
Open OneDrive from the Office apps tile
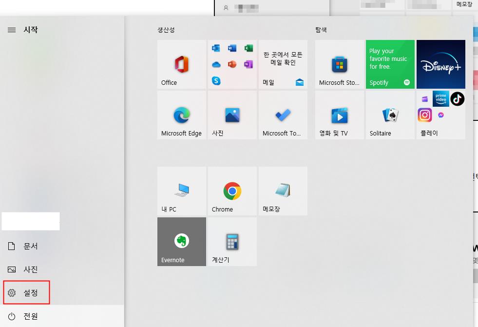[216, 64]
